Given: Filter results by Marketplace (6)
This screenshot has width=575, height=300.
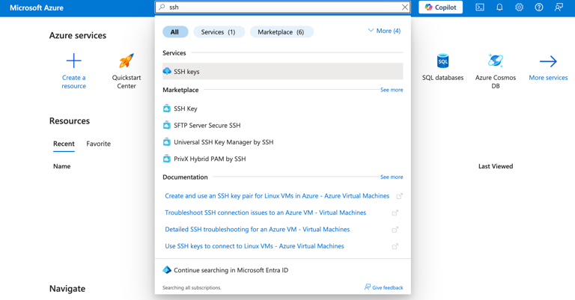Looking at the screenshot, I should point(281,32).
